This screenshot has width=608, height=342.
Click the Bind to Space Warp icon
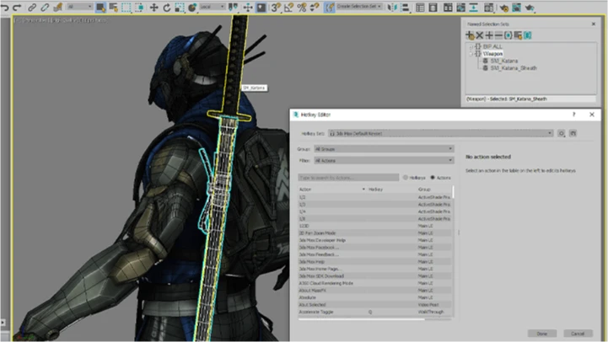click(x=58, y=7)
